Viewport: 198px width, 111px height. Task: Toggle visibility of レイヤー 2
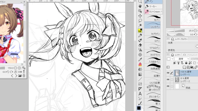click(168, 80)
